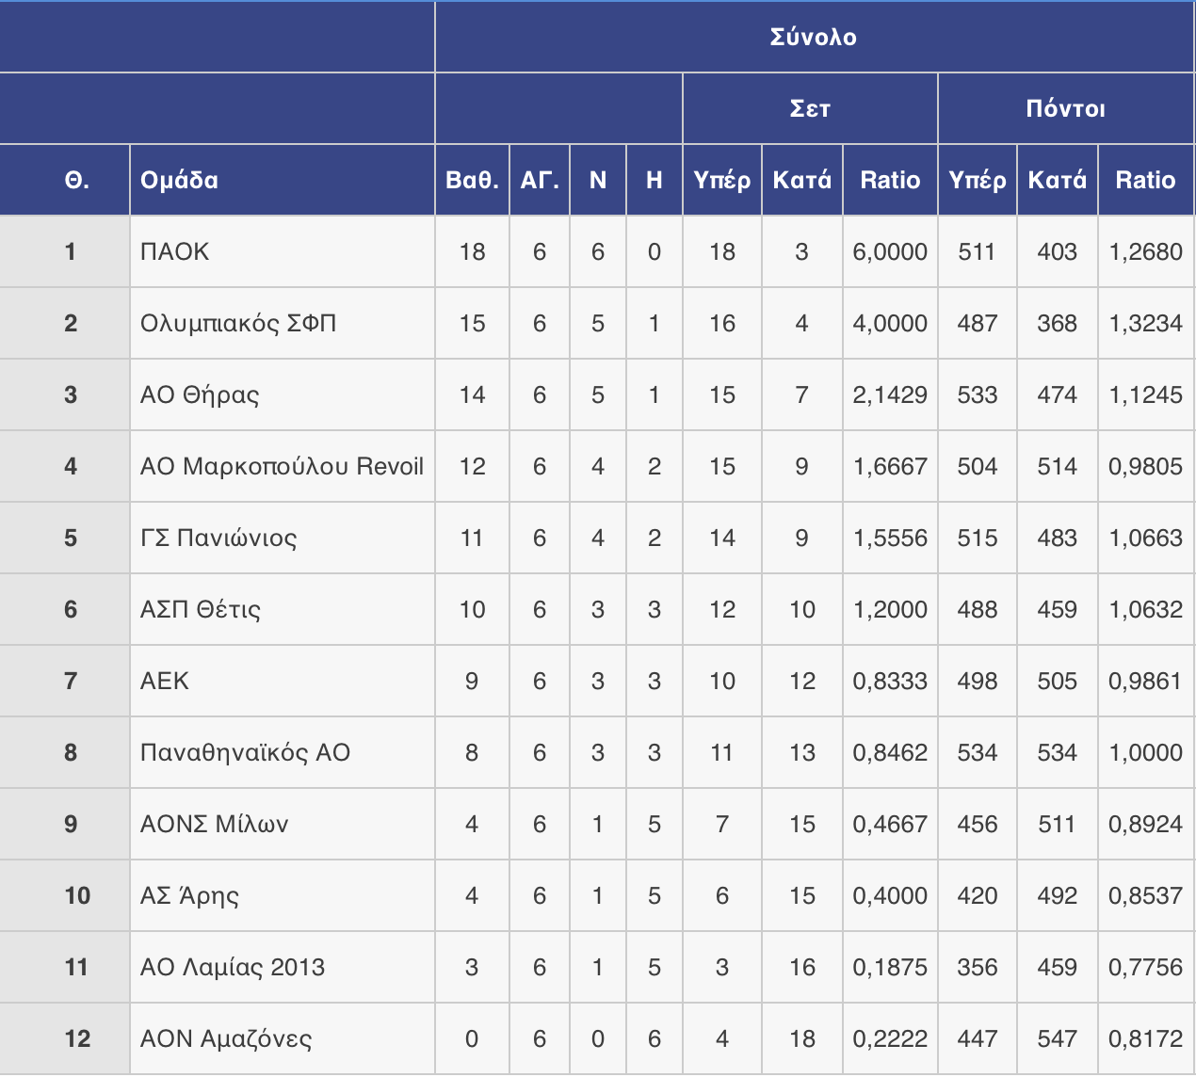Click the ΠΑΟΚ team name
Image resolution: width=1196 pixels, height=1077 pixels.
coord(175,251)
